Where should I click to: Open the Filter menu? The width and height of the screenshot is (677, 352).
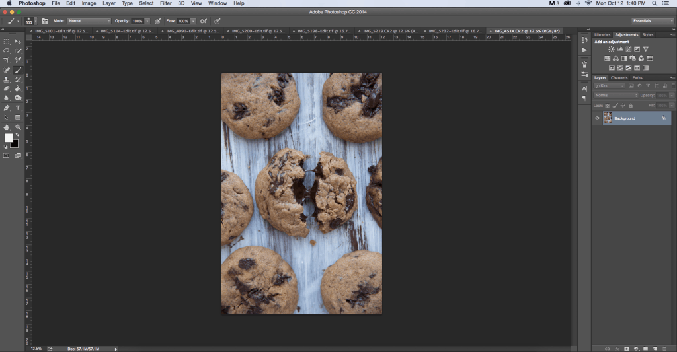point(166,3)
